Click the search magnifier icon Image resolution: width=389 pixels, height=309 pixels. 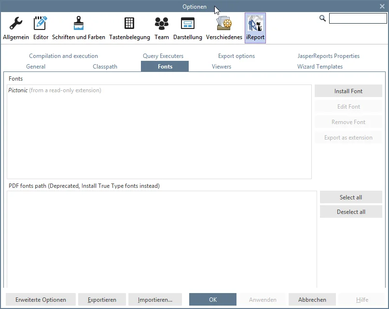click(x=322, y=18)
